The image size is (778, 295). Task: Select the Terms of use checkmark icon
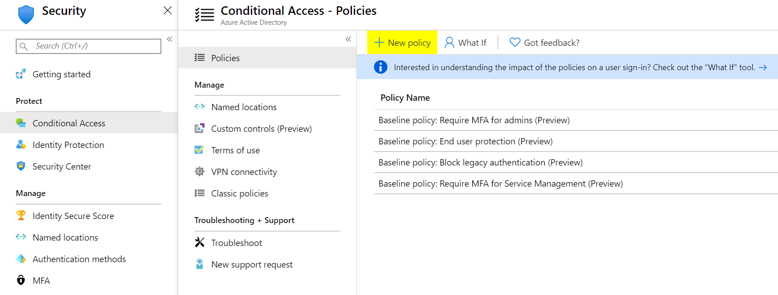click(x=200, y=150)
